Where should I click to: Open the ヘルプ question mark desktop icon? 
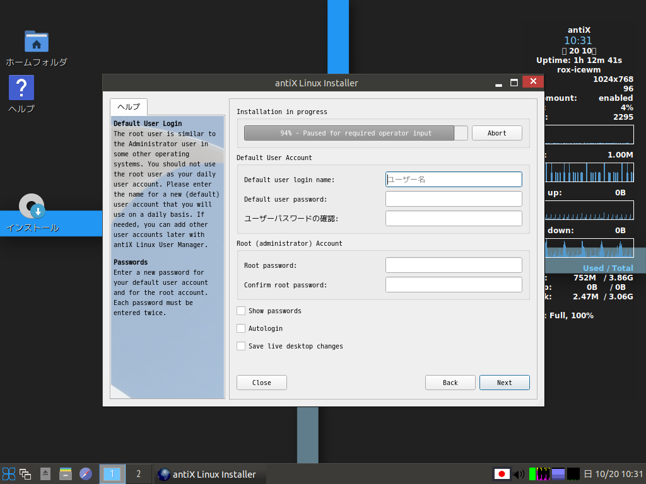tap(21, 88)
